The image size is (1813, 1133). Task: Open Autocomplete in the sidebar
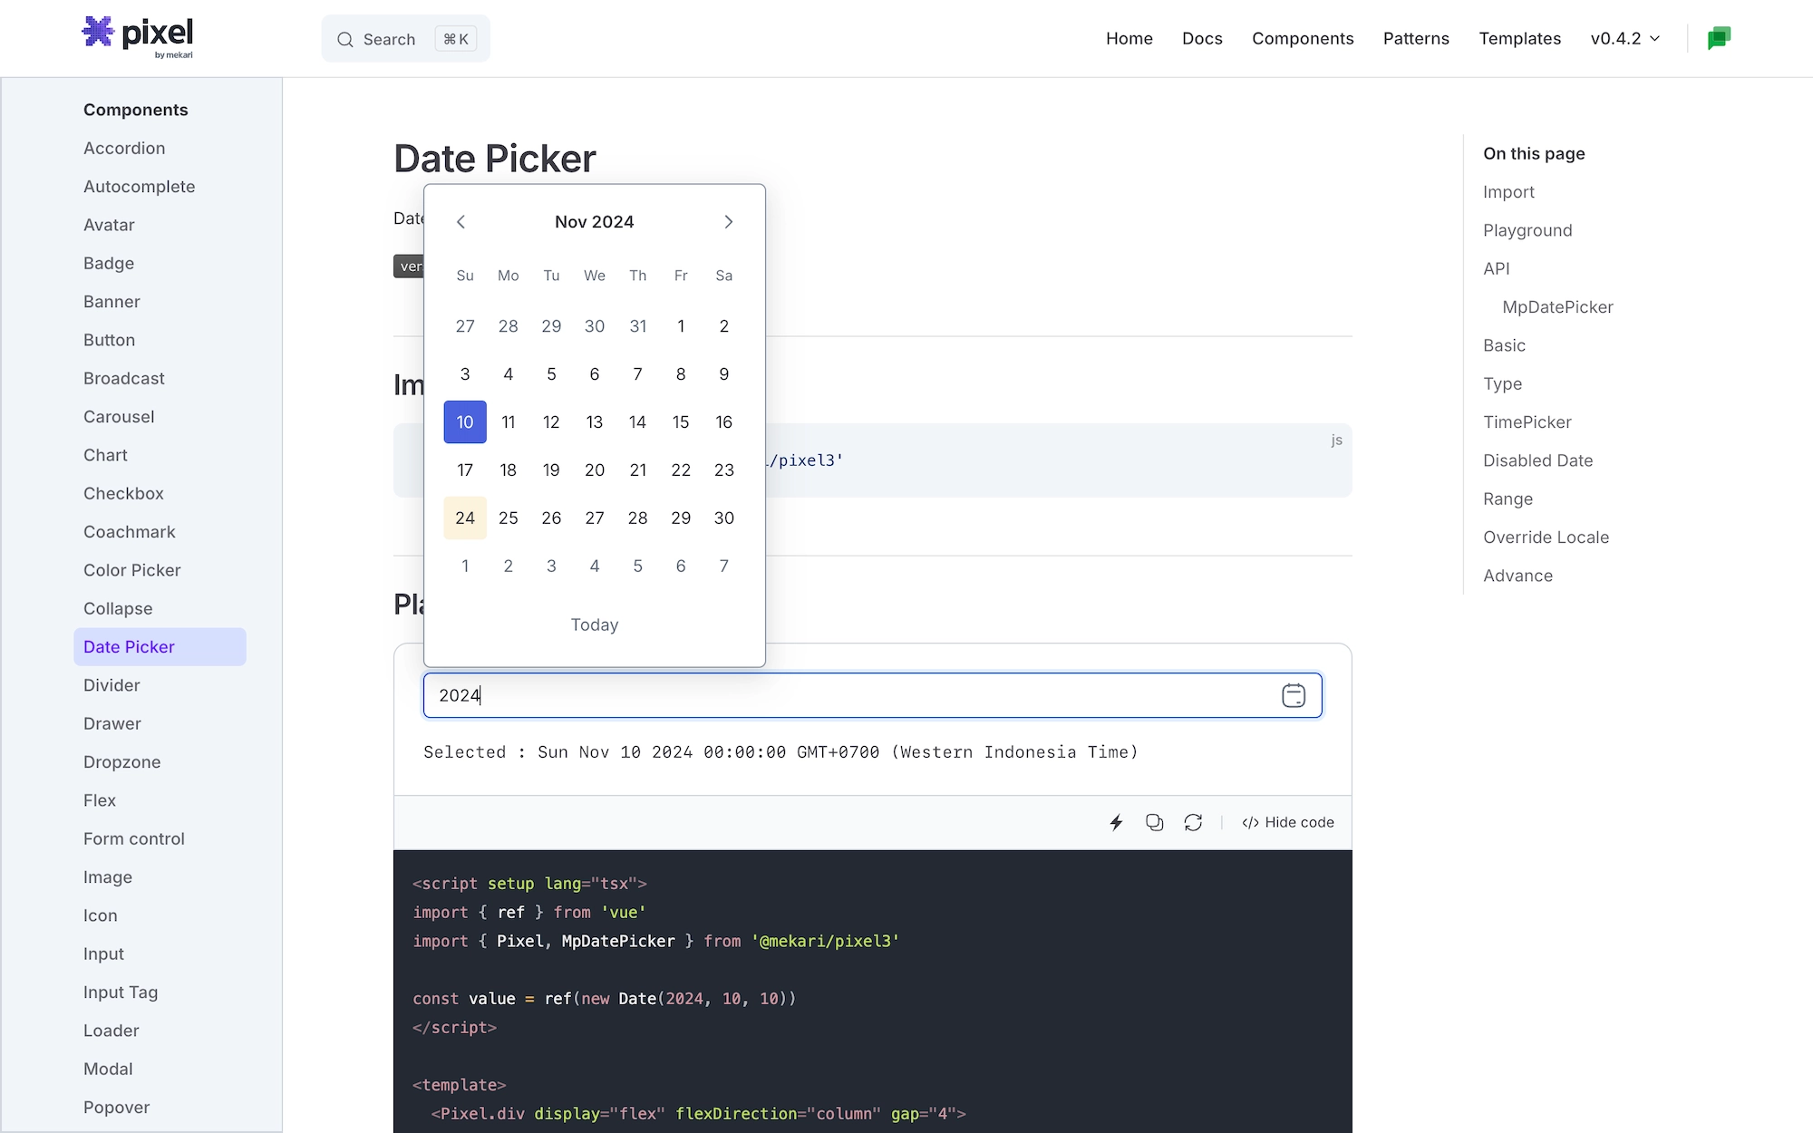139,187
